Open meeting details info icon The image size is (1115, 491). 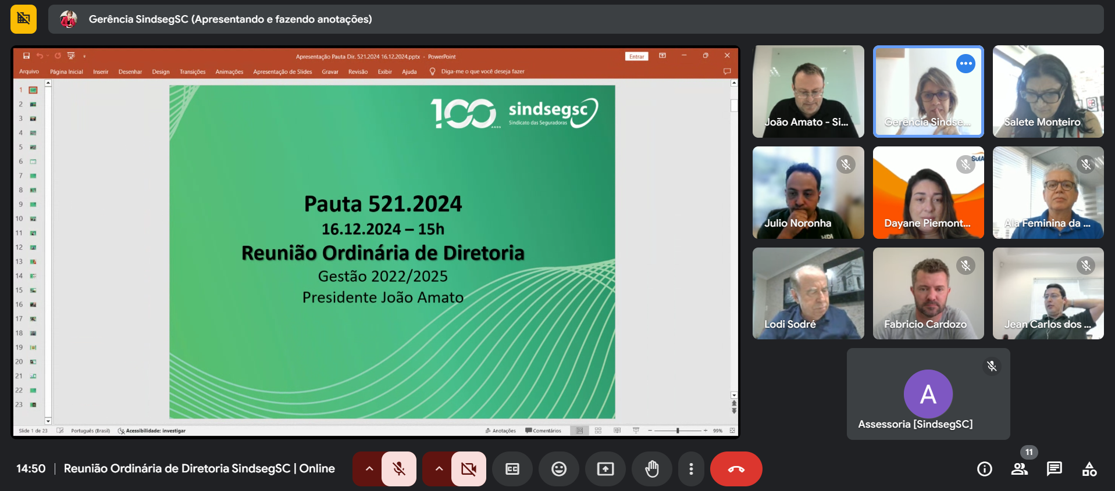(984, 469)
